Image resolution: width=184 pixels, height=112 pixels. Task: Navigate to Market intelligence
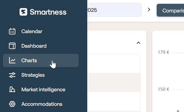(43, 90)
